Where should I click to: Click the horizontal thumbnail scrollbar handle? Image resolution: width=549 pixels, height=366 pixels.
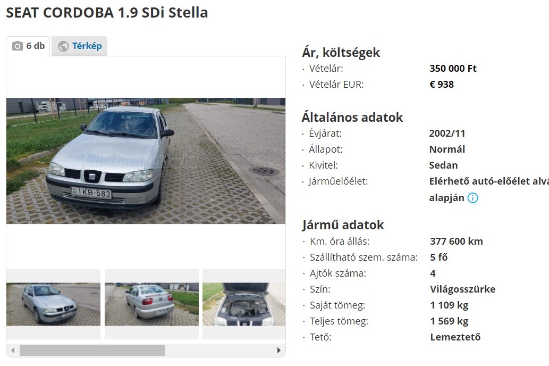tap(92, 350)
